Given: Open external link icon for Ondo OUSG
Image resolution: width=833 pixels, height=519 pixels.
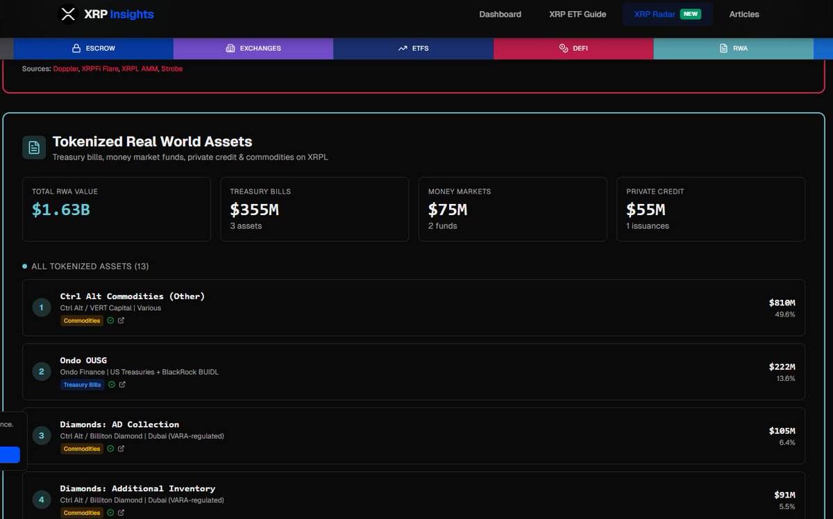Looking at the screenshot, I should pos(122,384).
